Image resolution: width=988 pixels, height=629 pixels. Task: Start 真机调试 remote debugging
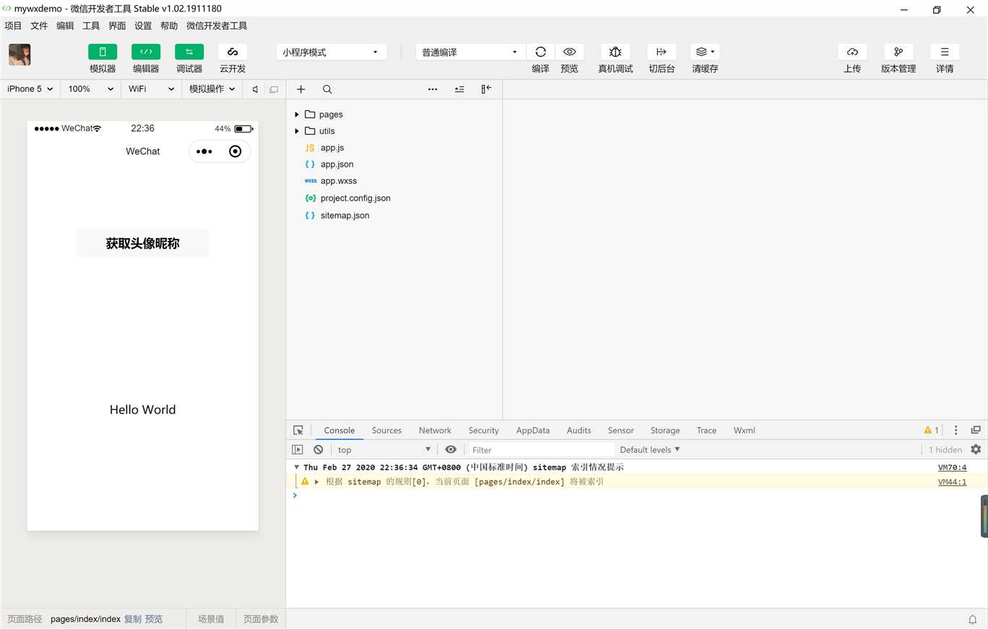tap(615, 52)
